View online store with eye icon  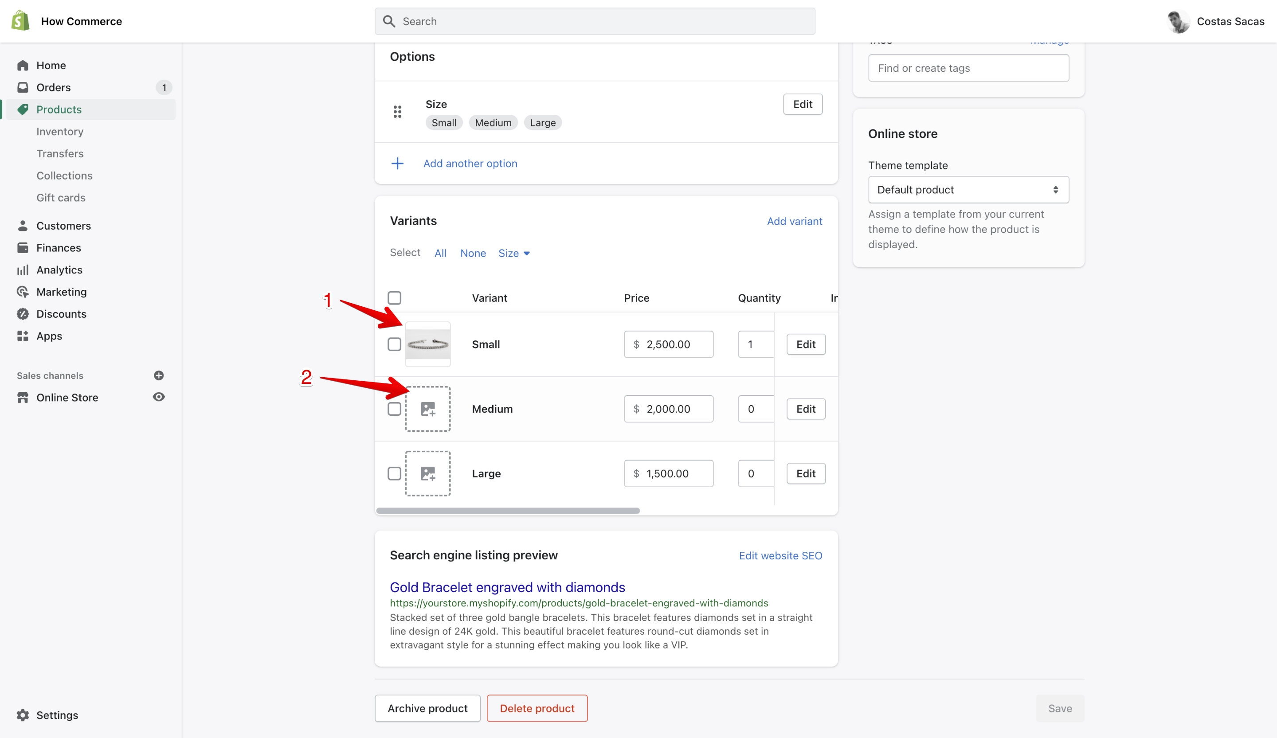point(159,397)
